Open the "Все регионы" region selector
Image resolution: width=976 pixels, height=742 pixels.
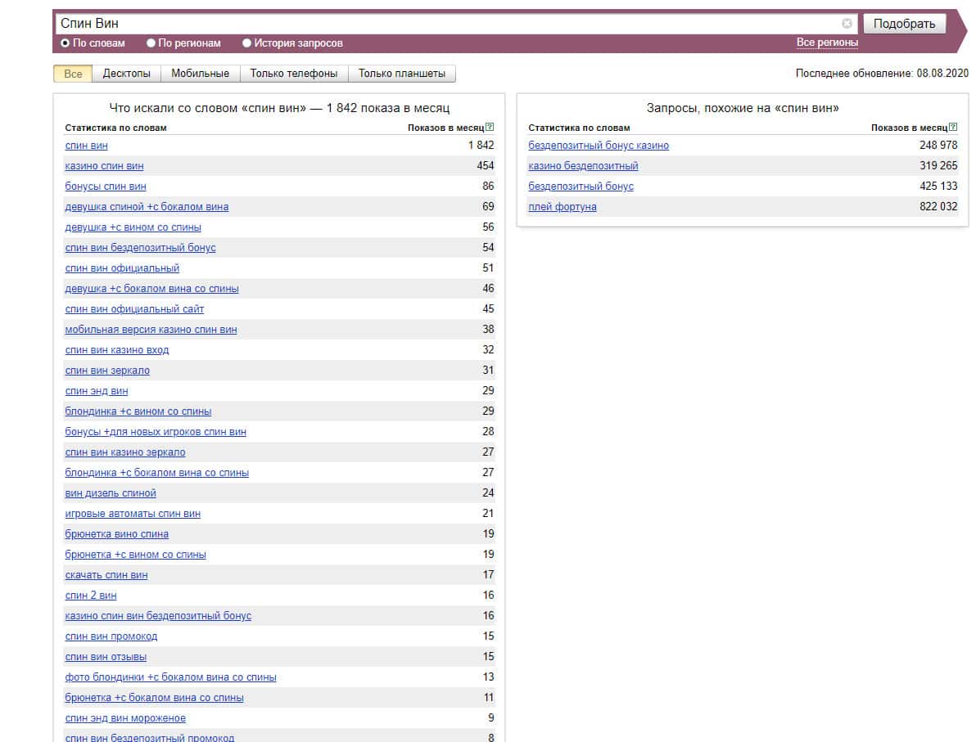pos(827,43)
